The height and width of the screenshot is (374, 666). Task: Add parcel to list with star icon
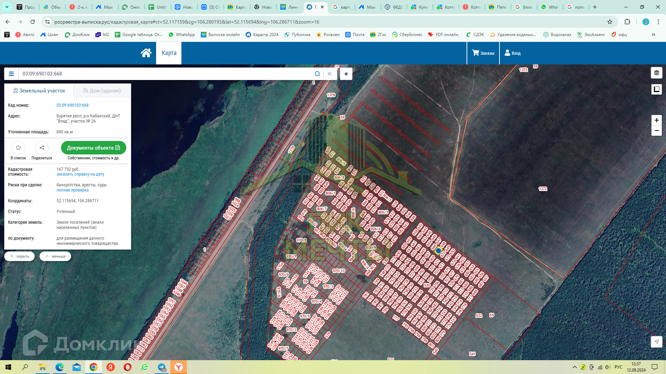(x=18, y=148)
